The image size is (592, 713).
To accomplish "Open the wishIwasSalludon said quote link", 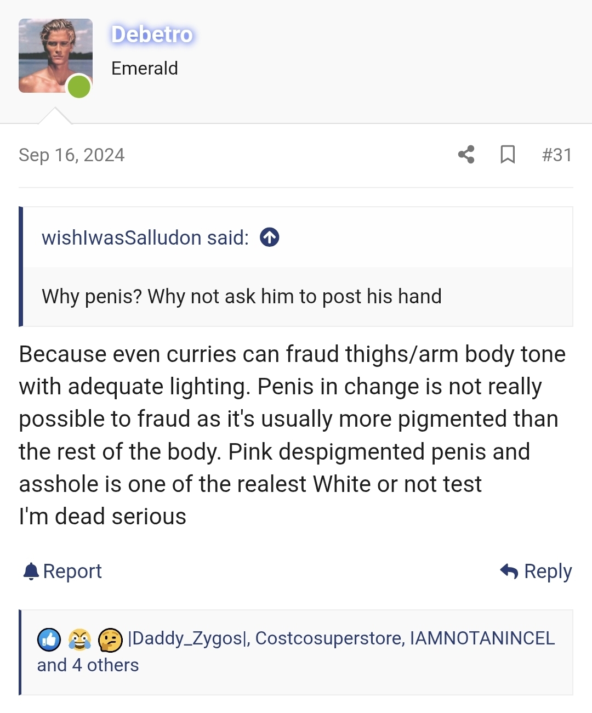I will click(145, 237).
